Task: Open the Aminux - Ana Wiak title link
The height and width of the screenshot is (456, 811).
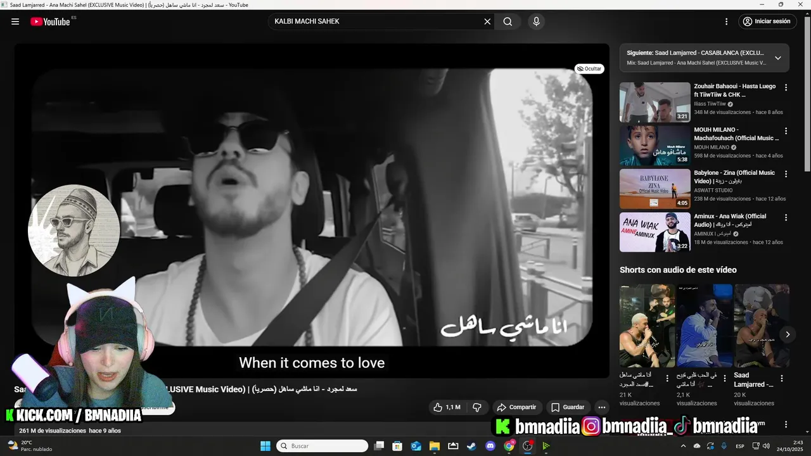Action: click(730, 220)
